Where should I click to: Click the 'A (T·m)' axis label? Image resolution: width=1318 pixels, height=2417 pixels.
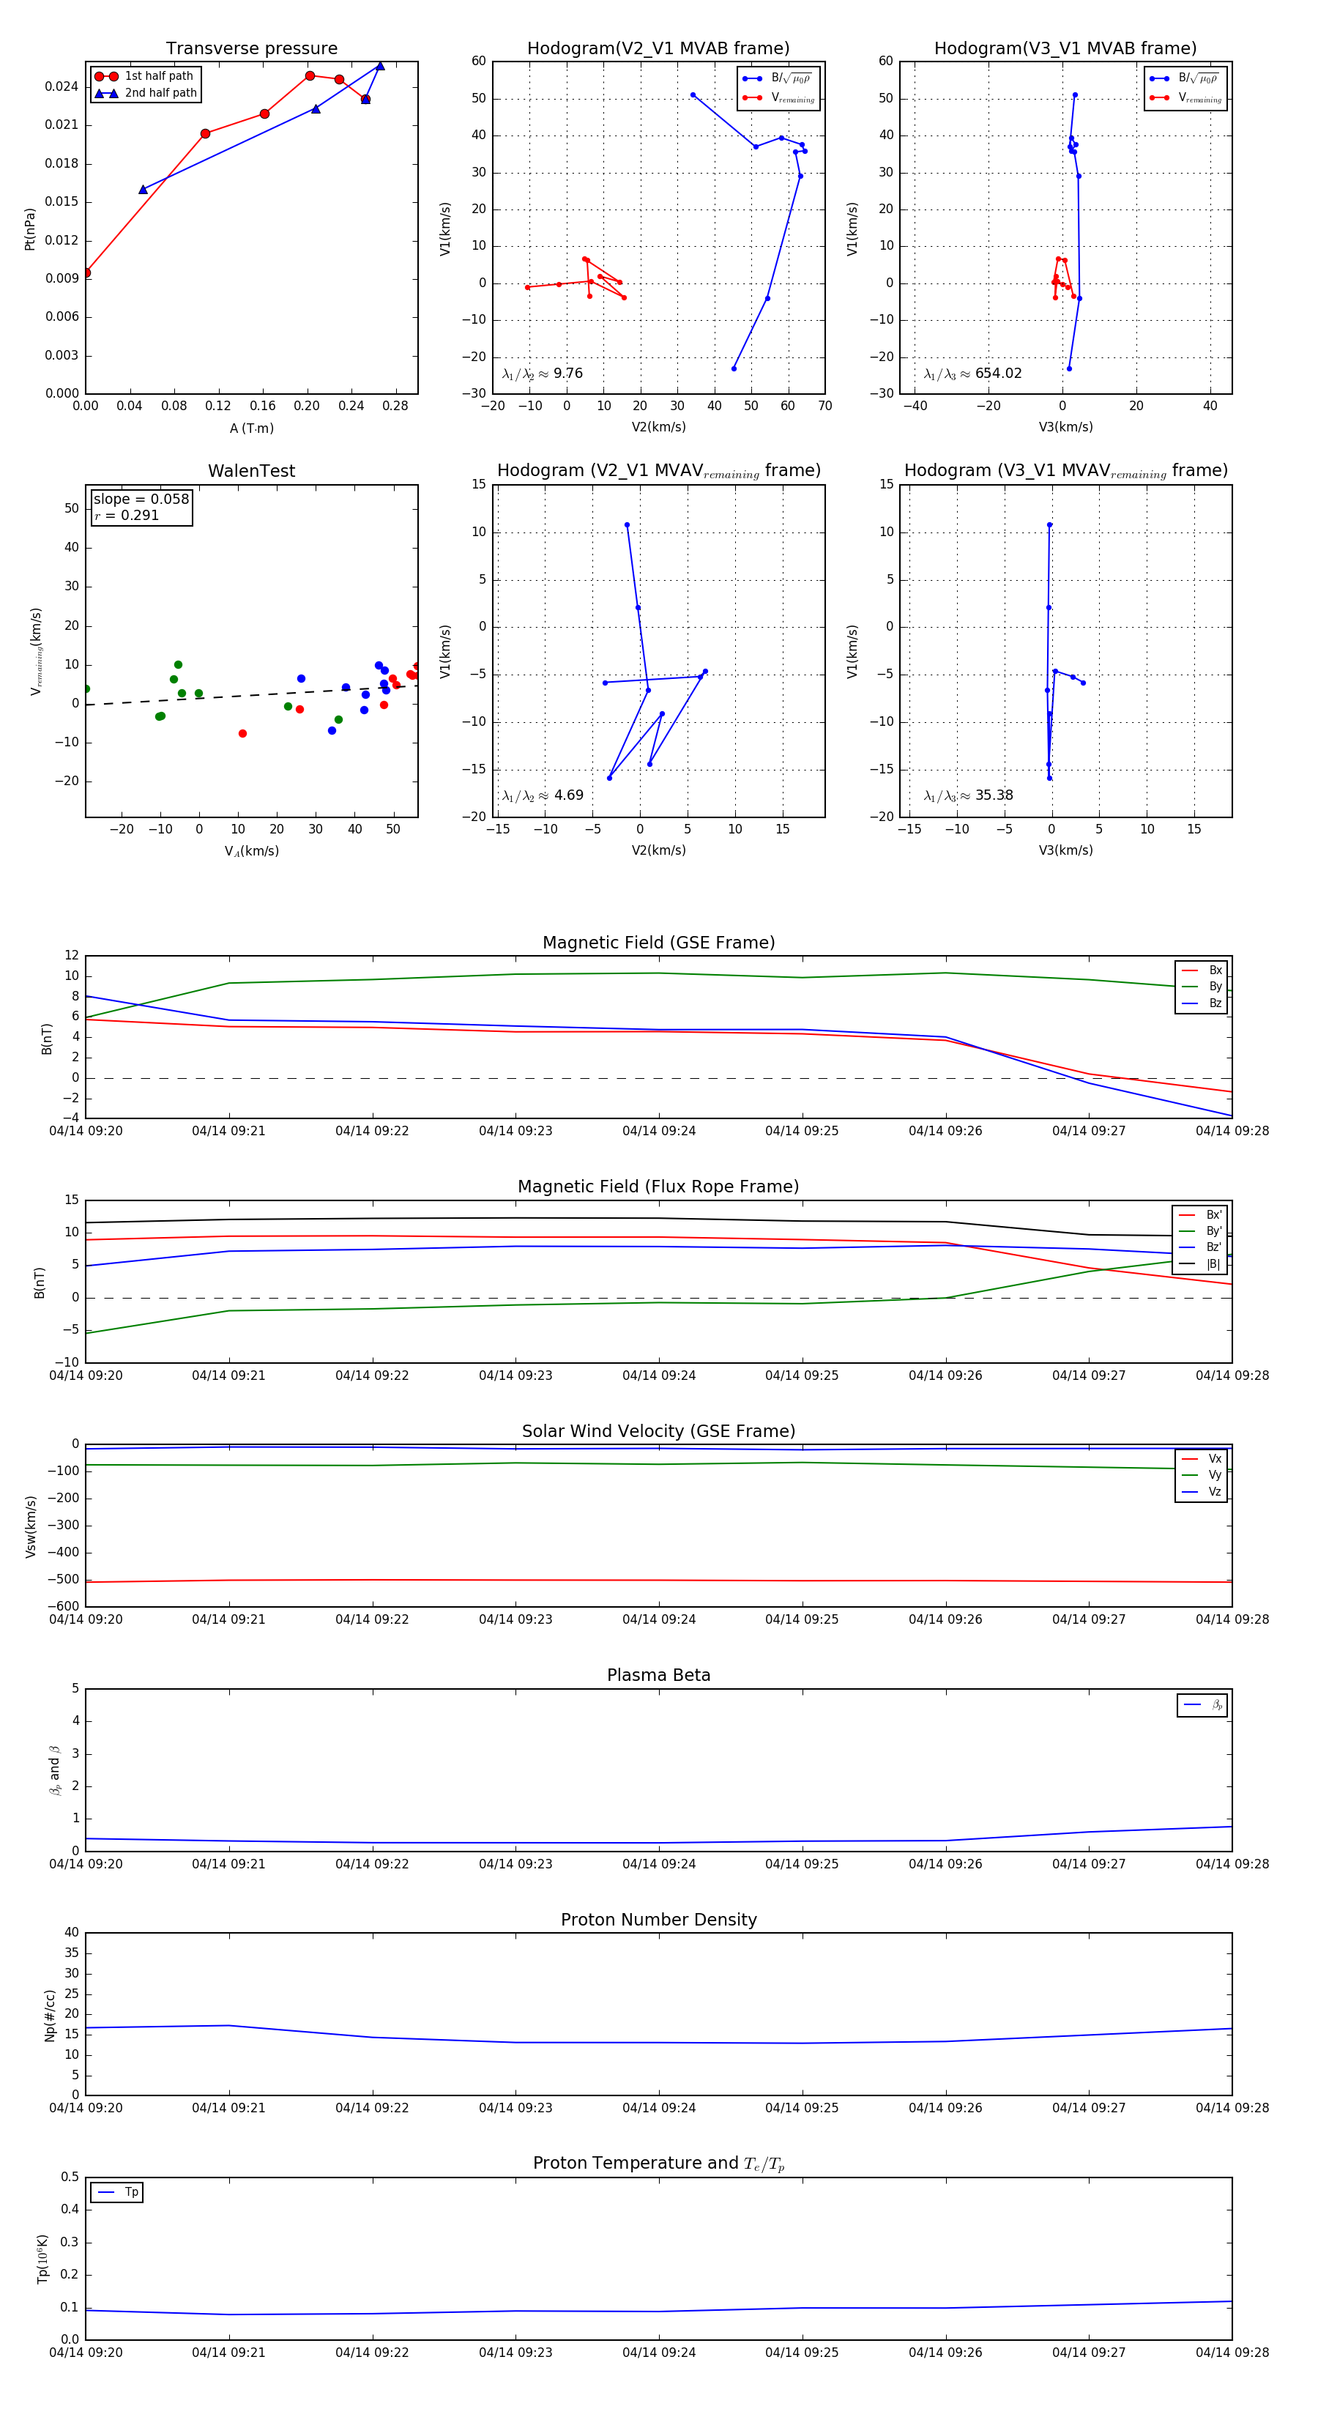click(251, 428)
